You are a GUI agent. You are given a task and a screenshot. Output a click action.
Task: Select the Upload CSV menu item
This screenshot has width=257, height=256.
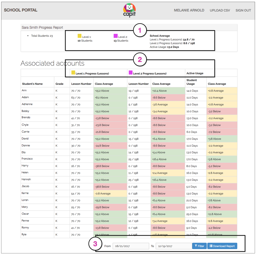point(220,10)
